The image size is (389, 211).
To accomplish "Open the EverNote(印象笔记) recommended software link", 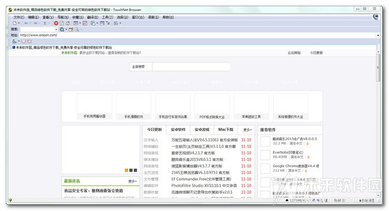I will [288, 152].
